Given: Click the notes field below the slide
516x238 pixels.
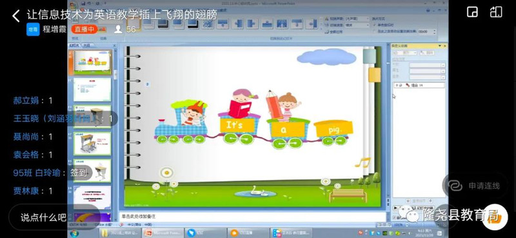Looking at the screenshot, I should pos(252,217).
